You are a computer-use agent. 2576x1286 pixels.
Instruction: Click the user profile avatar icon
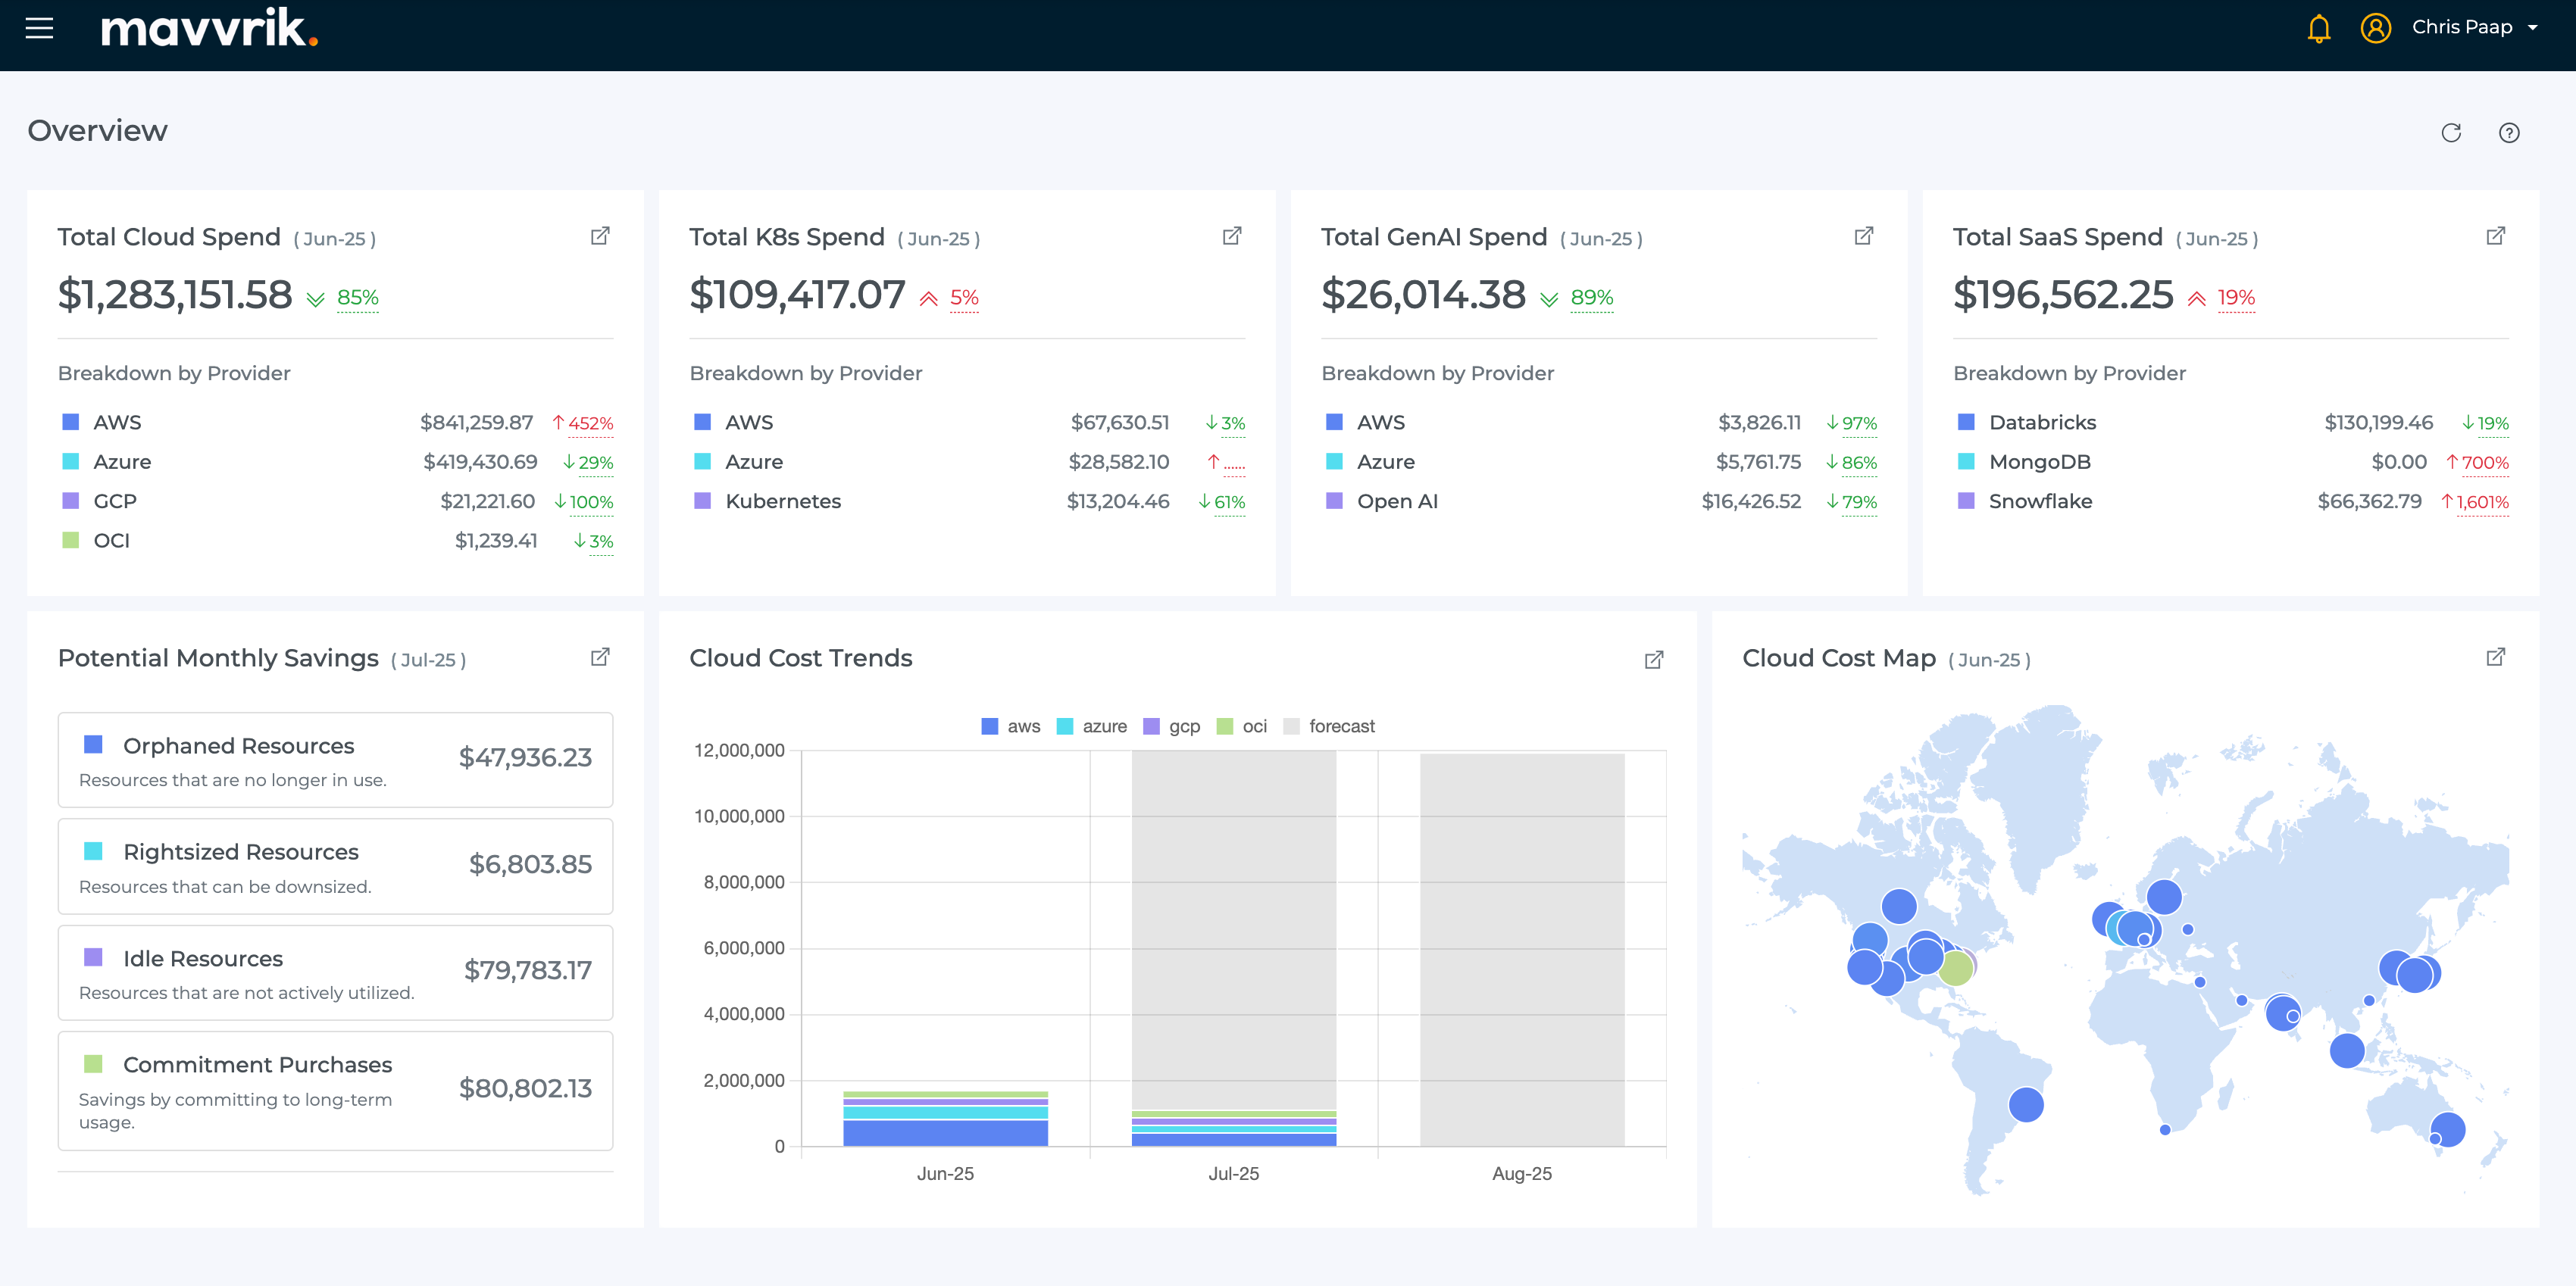tap(2375, 28)
